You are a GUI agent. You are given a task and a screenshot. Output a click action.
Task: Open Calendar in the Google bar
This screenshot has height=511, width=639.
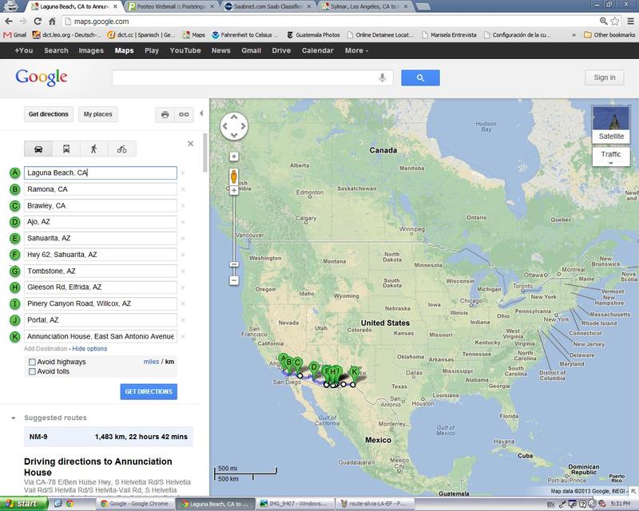(x=317, y=50)
